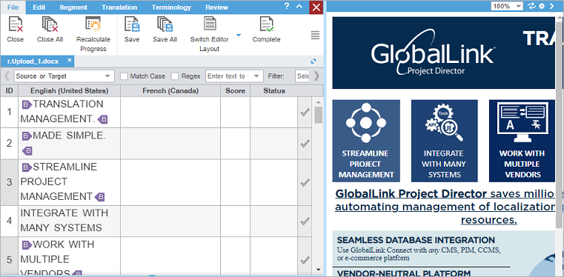564x277 pixels.
Task: Maximize the editor pane with expand icon
Action: pyautogui.click(x=313, y=61)
